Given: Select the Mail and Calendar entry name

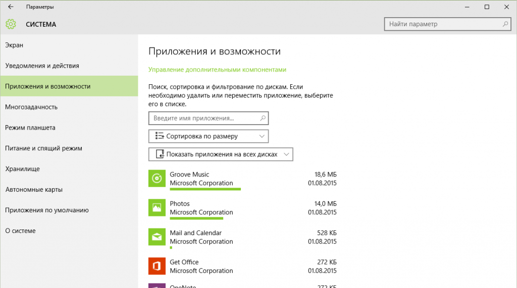Looking at the screenshot, I should coord(195,233).
